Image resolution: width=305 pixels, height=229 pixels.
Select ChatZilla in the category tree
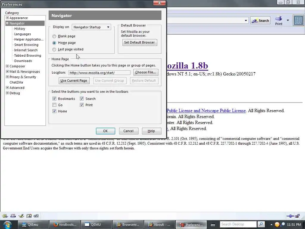point(16,82)
